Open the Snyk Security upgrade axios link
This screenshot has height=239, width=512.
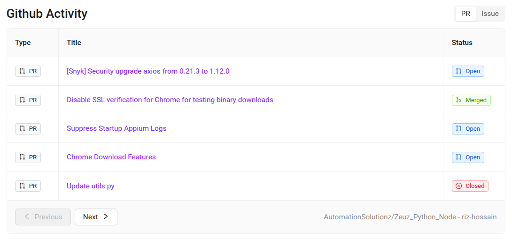click(x=148, y=71)
